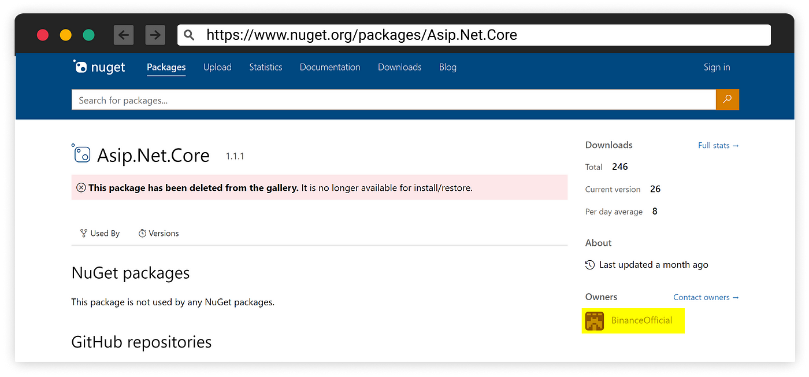Click the orange search button

[728, 99]
